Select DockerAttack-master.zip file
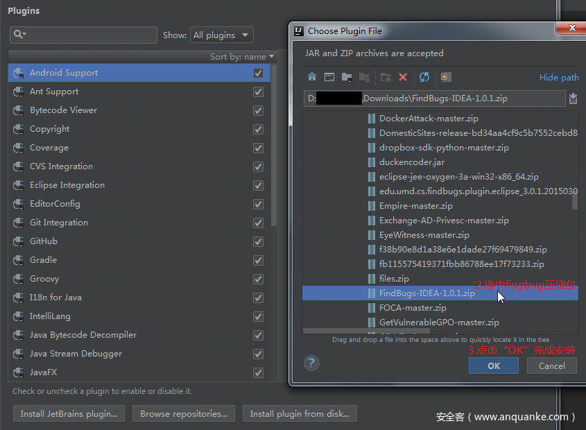The width and height of the screenshot is (586, 430). [x=429, y=119]
